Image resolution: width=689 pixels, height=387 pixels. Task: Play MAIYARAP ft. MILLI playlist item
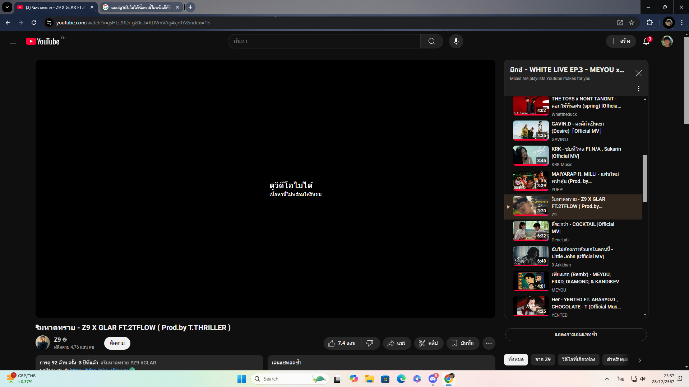pos(573,181)
